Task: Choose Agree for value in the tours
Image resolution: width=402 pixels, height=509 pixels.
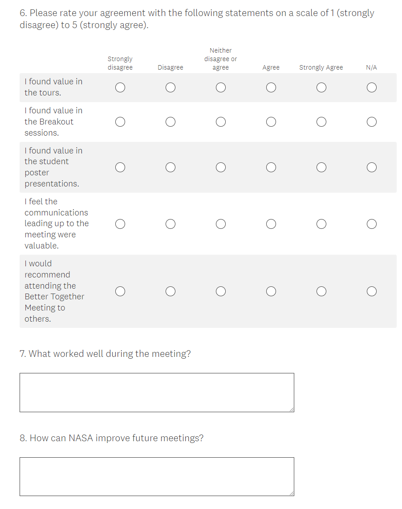Action: [271, 87]
